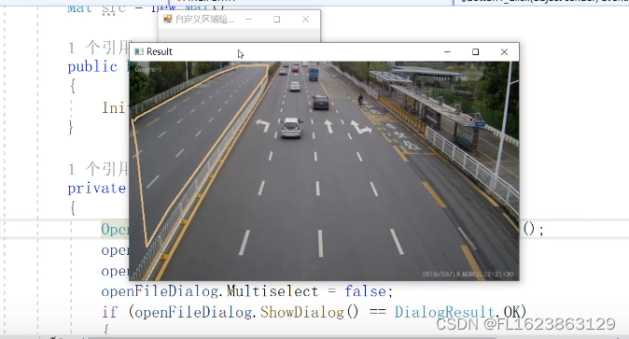The image size is (629, 339).
Task: Close the 自定义区域绘 form window
Action: point(305,20)
